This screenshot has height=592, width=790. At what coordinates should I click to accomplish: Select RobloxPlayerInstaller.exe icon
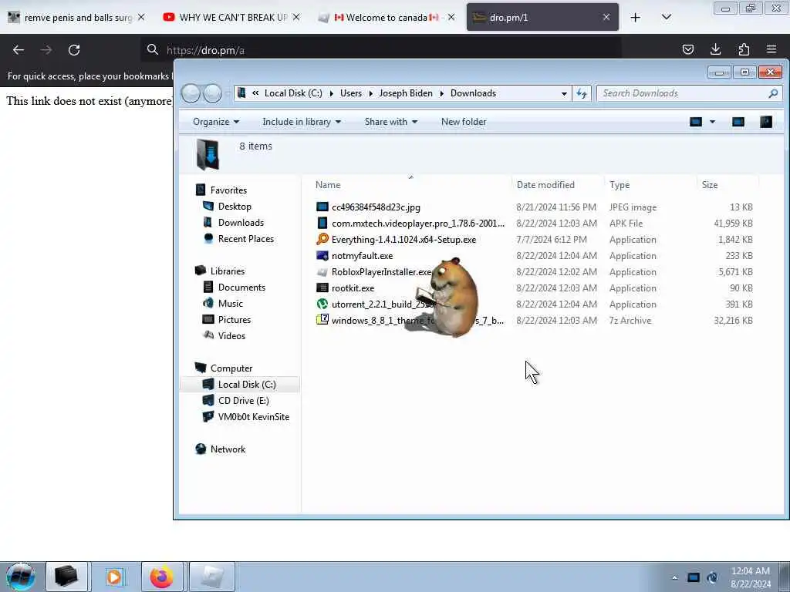click(x=322, y=272)
